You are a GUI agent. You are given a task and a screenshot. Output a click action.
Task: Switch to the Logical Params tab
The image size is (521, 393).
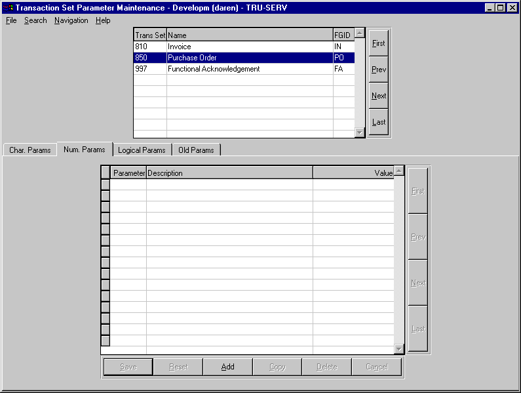click(142, 150)
